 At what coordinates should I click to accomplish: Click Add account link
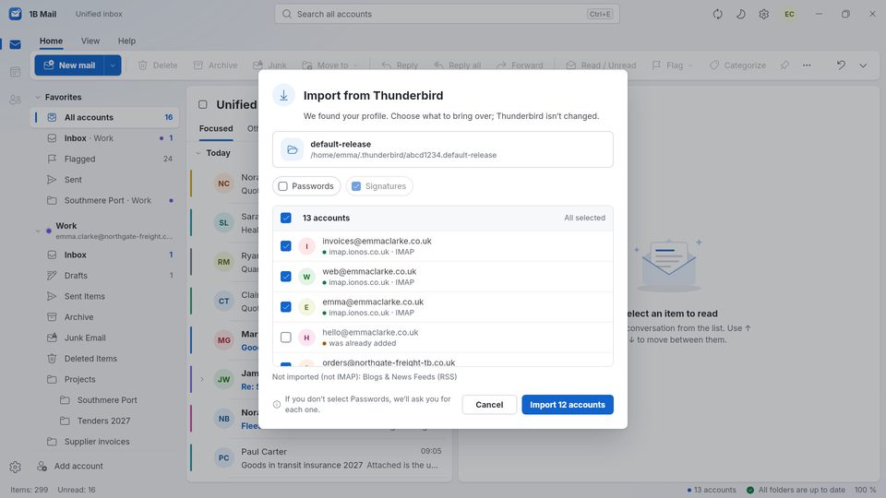pos(78,467)
